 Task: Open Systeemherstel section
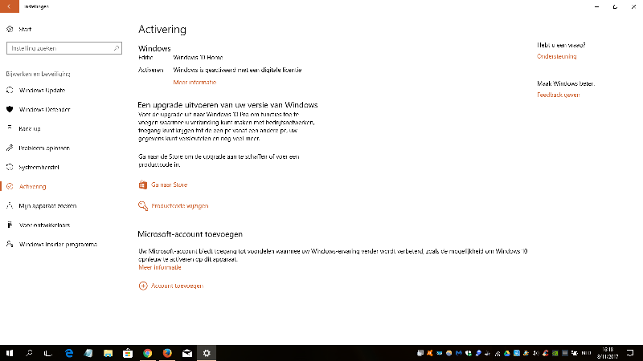[39, 167]
